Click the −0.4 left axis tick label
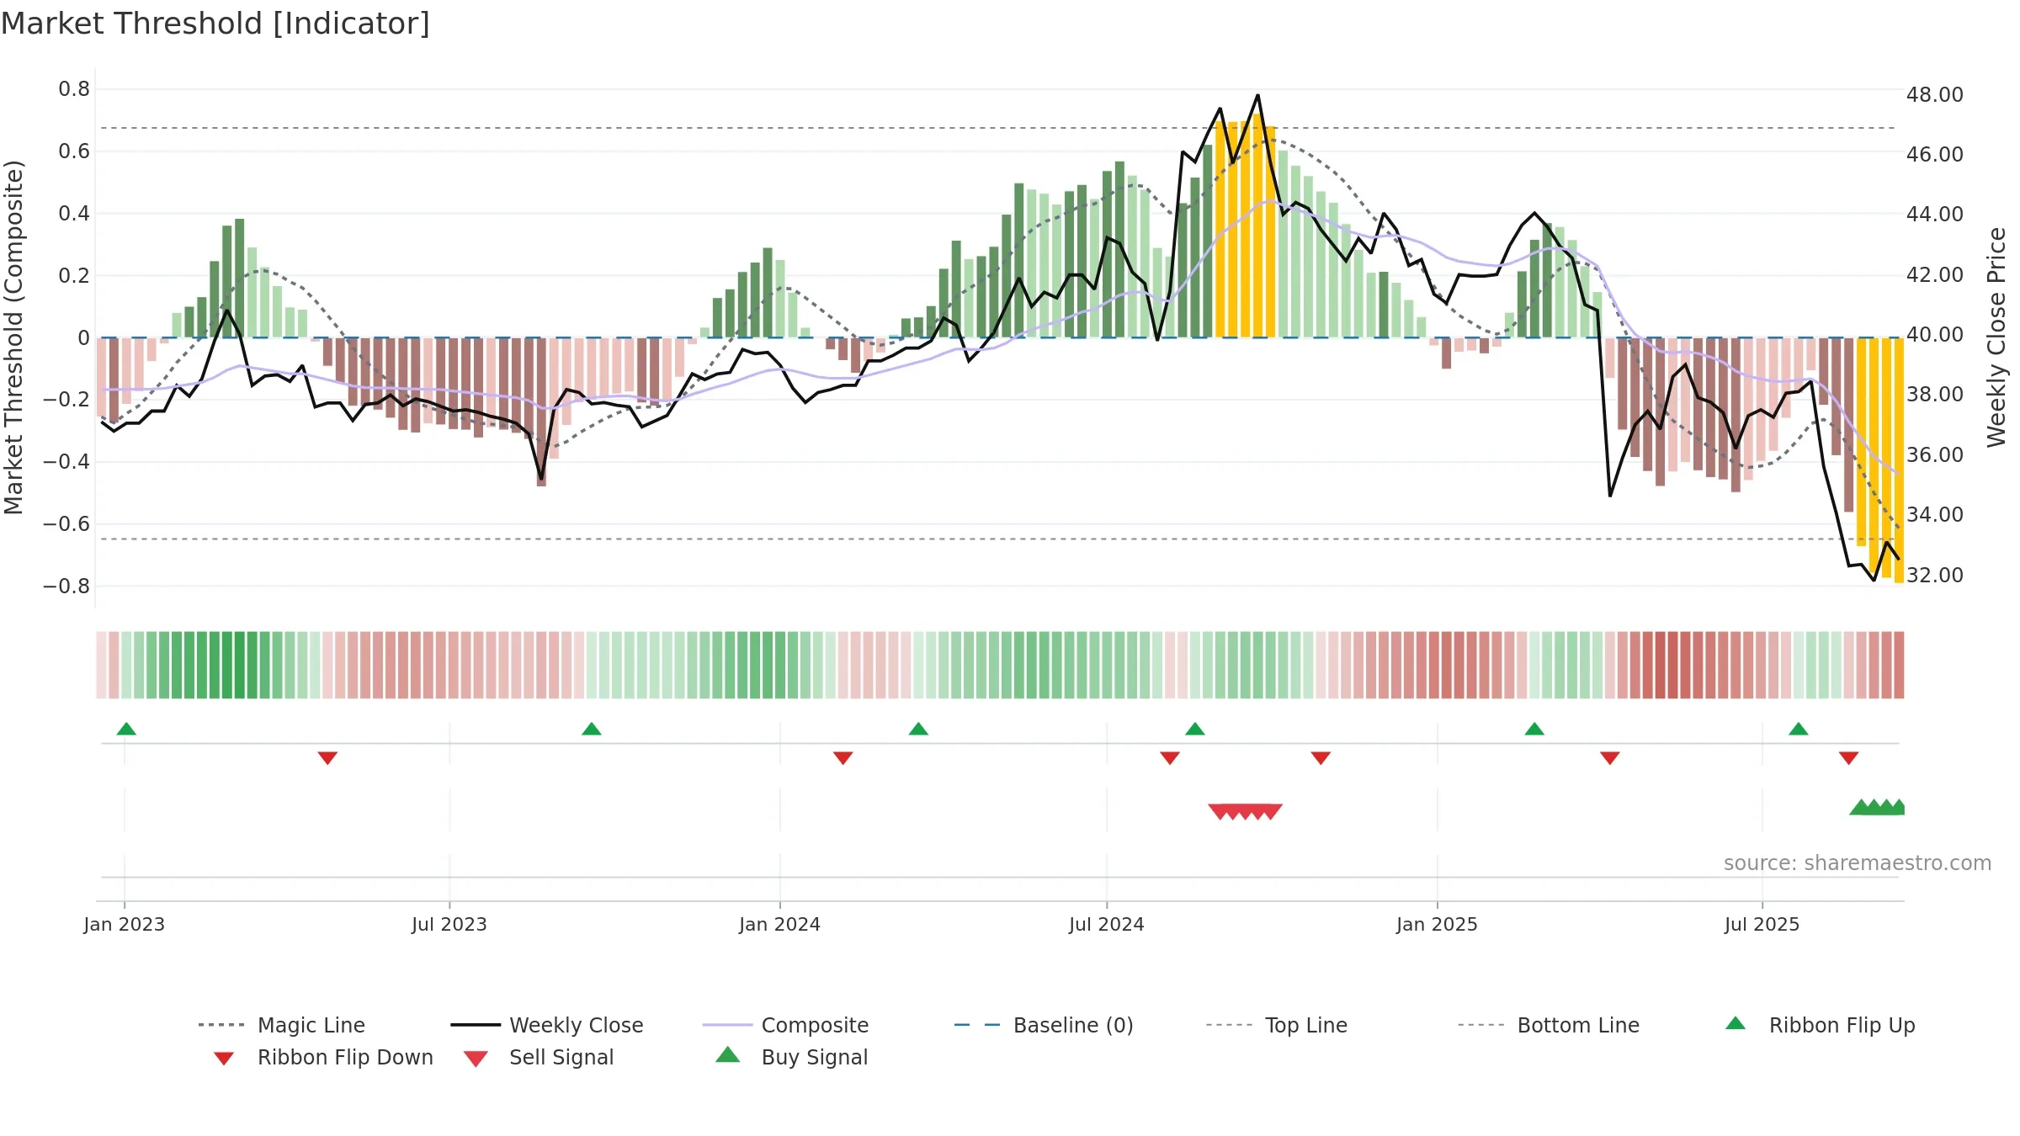The height and width of the screenshot is (1136, 2020). 66,462
